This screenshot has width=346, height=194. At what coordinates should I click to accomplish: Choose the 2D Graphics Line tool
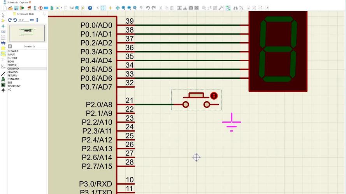3,74
